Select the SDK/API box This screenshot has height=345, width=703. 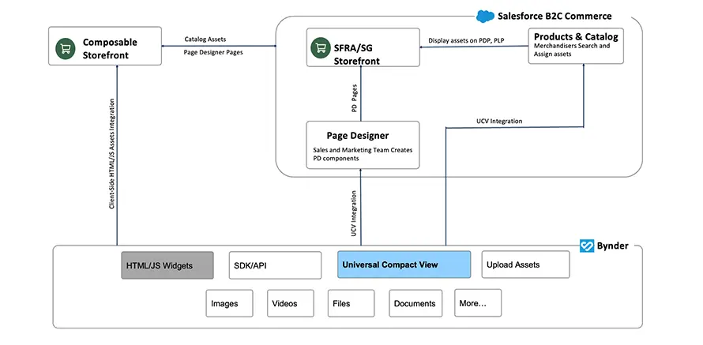[x=276, y=265]
